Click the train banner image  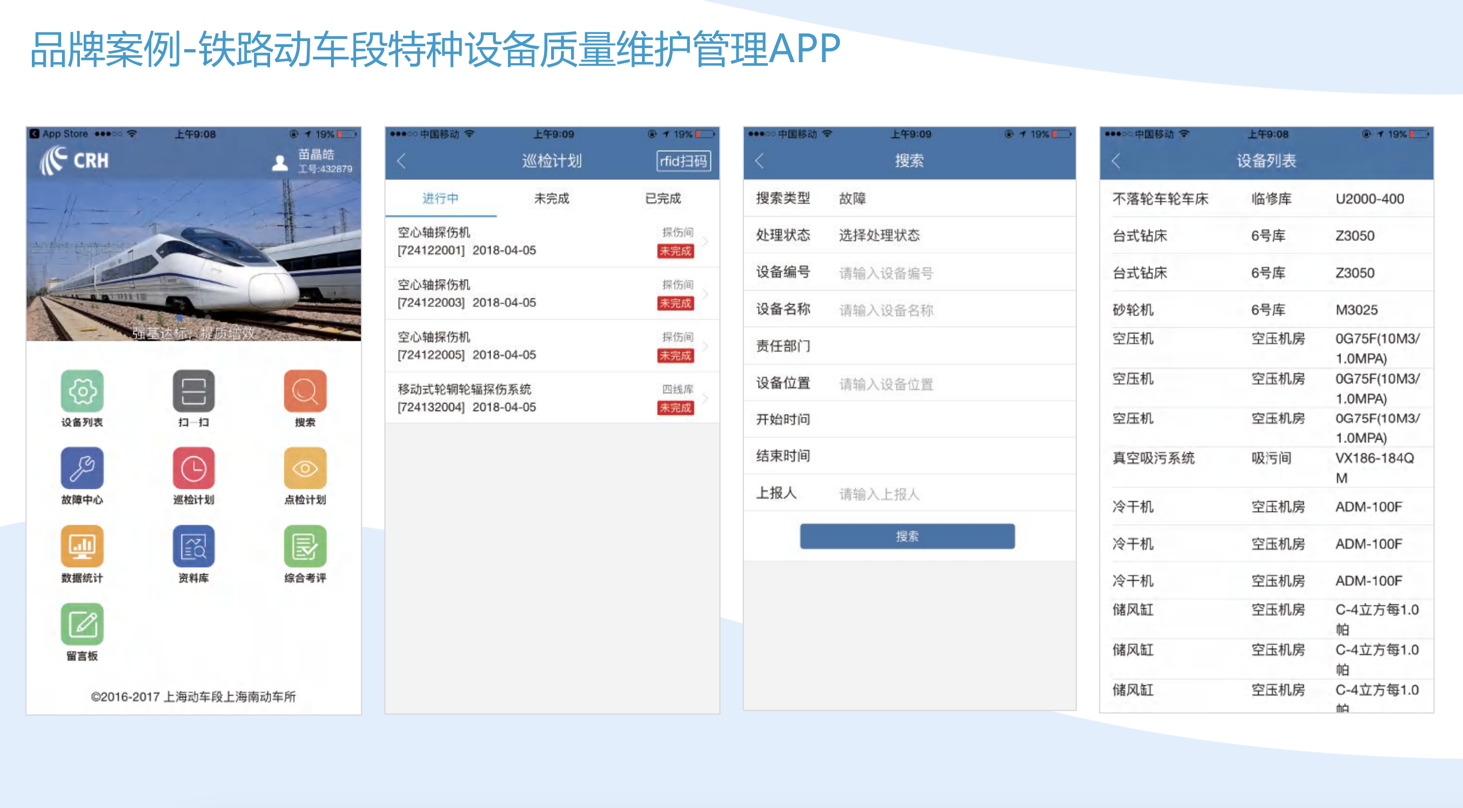coord(193,260)
